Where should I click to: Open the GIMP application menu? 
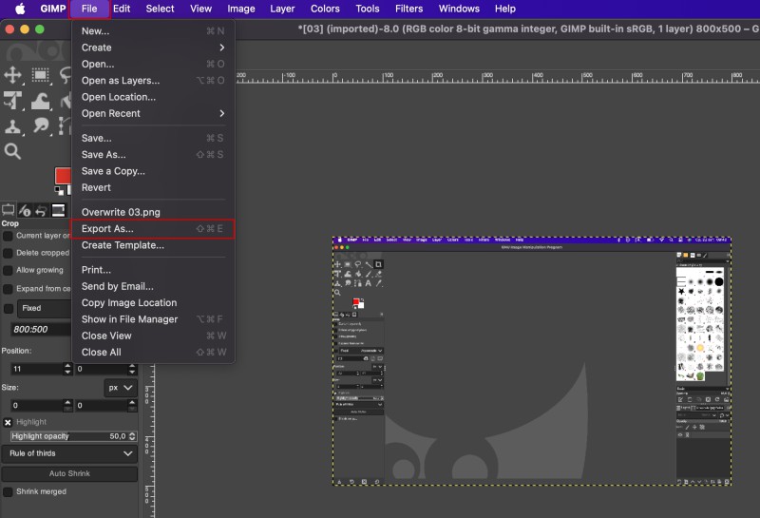point(53,9)
